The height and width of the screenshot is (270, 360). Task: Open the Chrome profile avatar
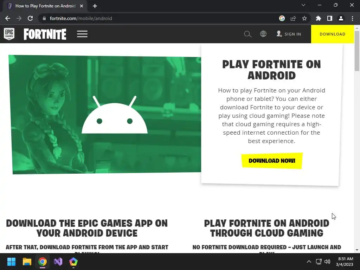[341, 18]
